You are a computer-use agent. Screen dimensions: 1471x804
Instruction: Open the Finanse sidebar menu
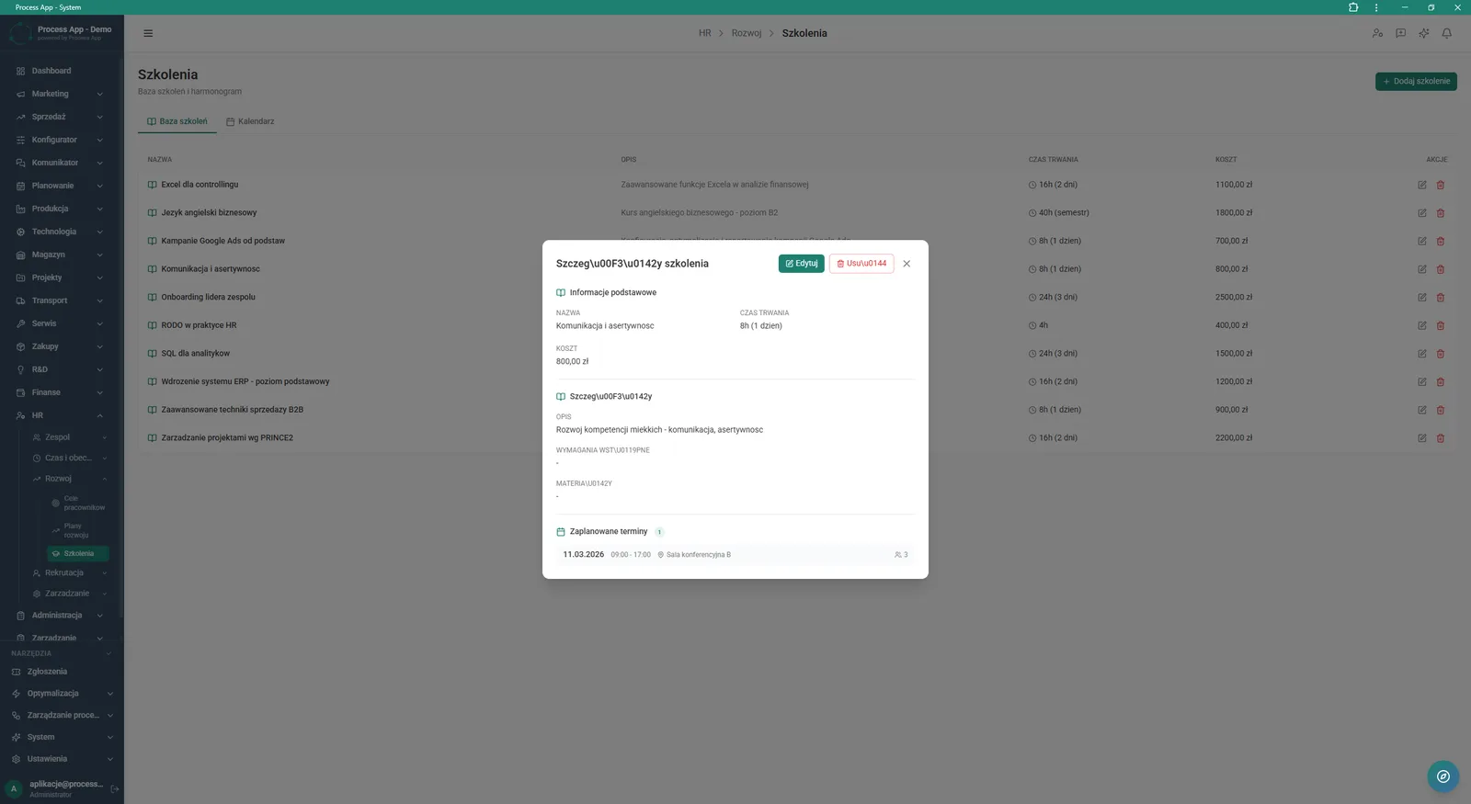61,392
